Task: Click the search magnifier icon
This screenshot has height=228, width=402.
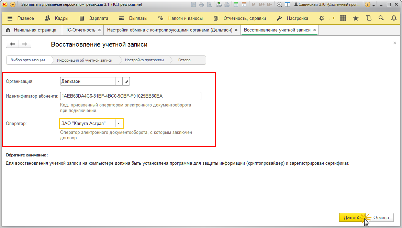Action: (381, 18)
